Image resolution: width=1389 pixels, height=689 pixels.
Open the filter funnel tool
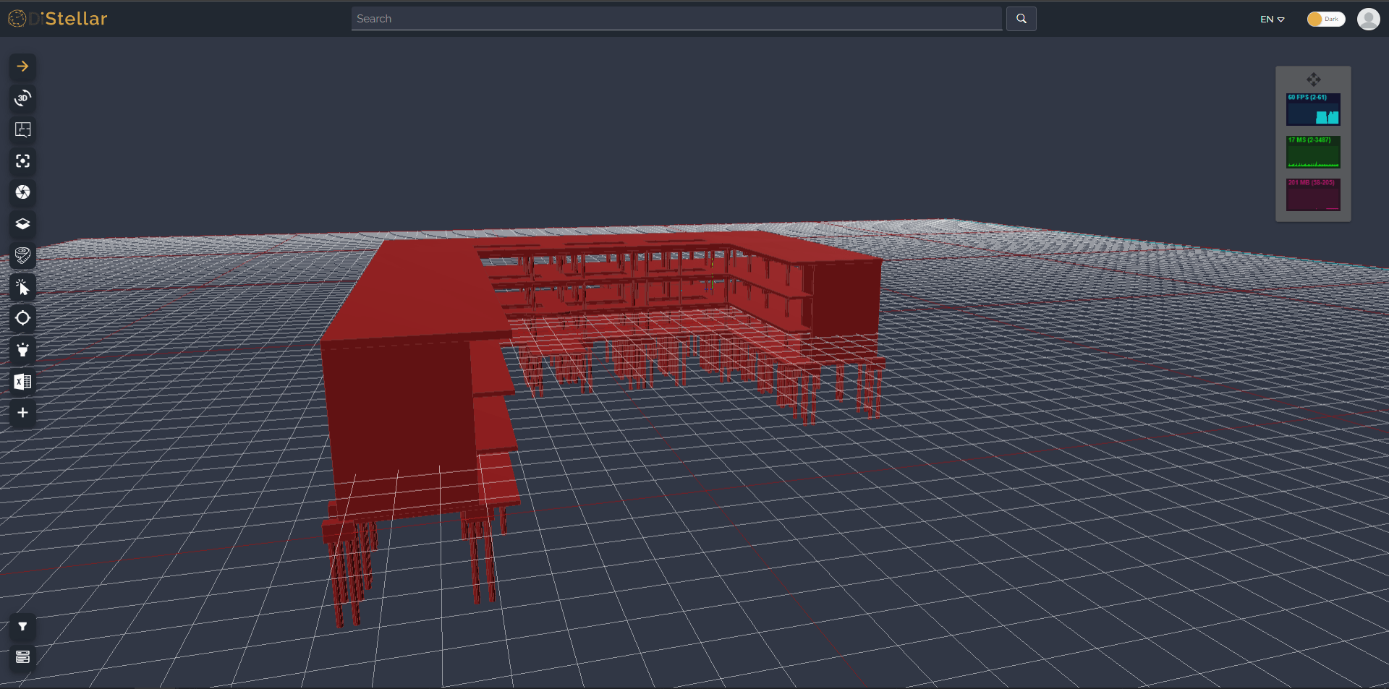coord(22,626)
